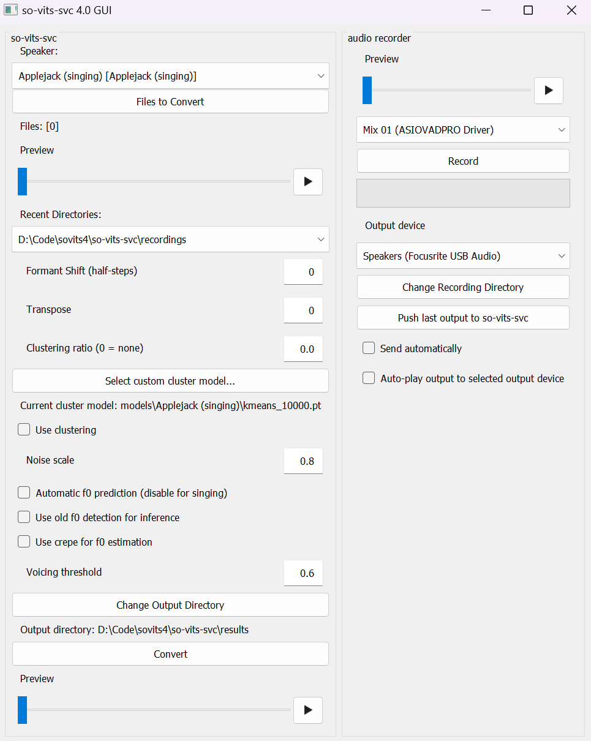Check Use old f0 detection for inference

(24, 517)
